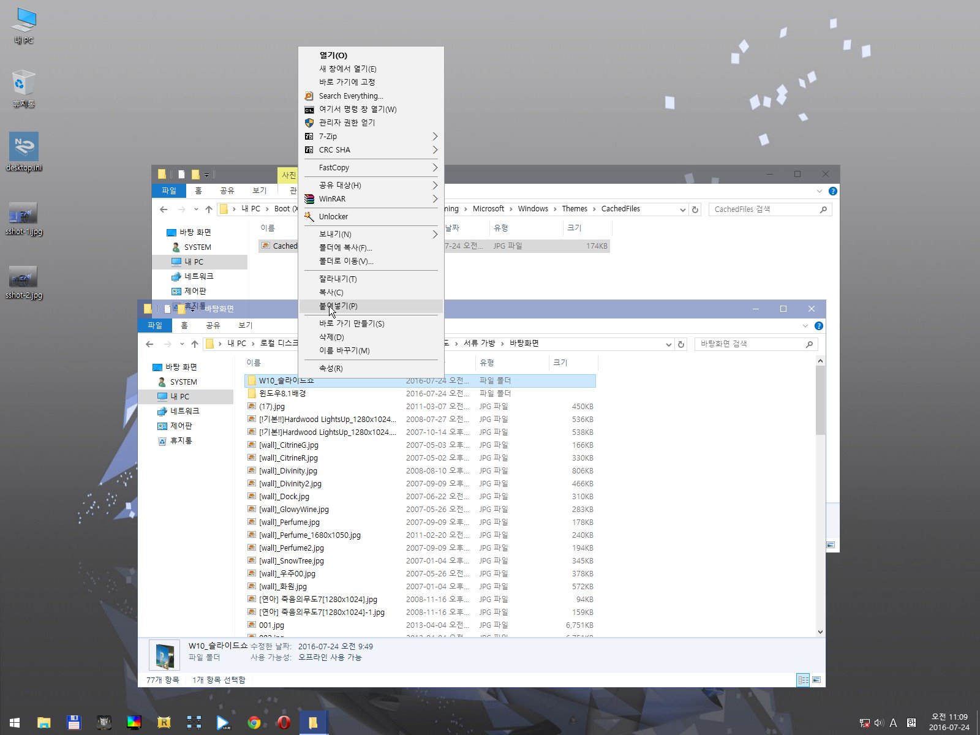Screen dimensions: 980x735
Task: Open Chrome from the taskbar
Action: 254,723
